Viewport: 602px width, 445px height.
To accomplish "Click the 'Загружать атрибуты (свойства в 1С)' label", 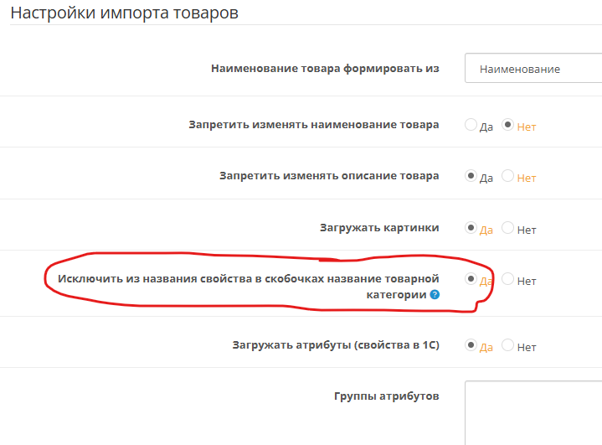I will [x=336, y=345].
